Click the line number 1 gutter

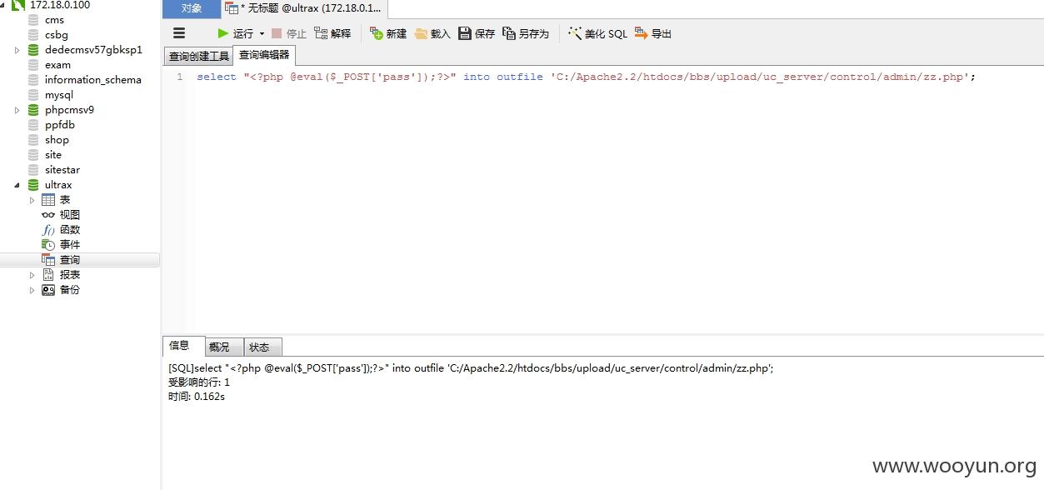[x=180, y=77]
